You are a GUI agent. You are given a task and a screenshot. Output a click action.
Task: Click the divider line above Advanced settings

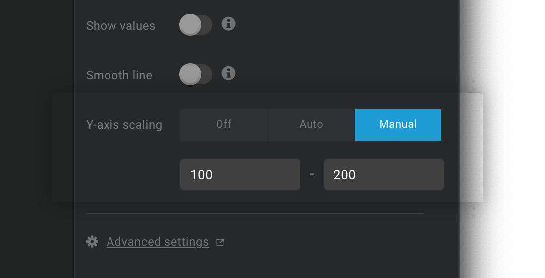[x=255, y=214]
